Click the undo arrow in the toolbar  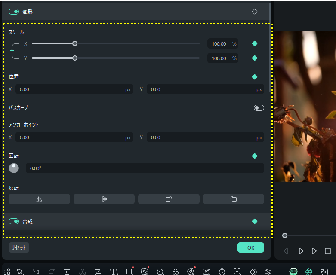point(36,272)
